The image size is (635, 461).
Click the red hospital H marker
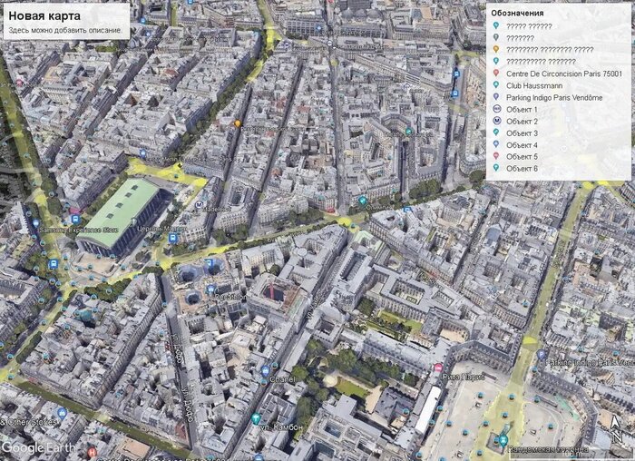click(x=92, y=451)
